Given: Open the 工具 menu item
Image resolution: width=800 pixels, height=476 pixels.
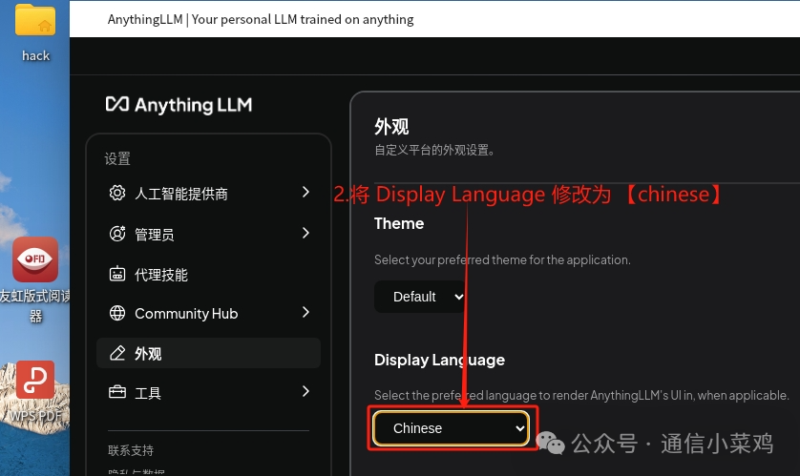Looking at the screenshot, I should [209, 392].
